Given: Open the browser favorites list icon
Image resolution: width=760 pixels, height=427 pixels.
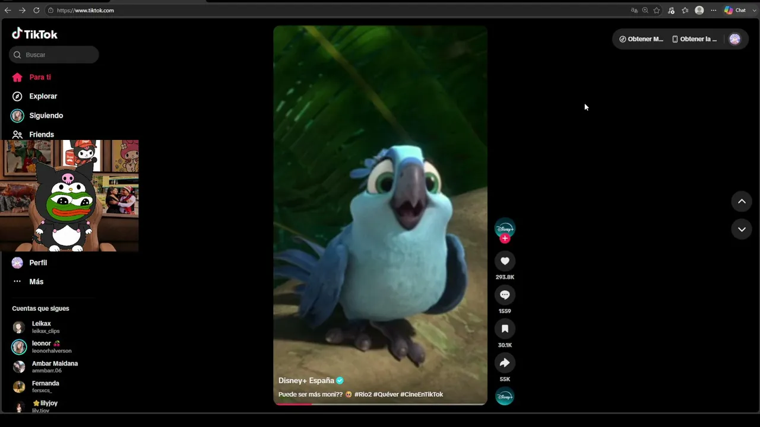Looking at the screenshot, I should 685,10.
